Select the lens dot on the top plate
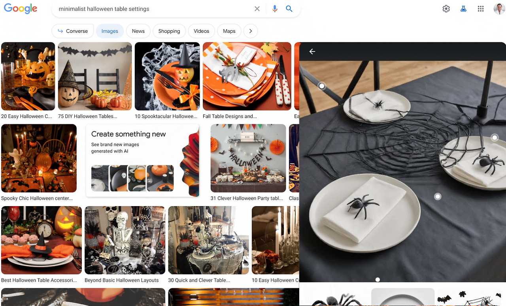Image resolution: width=506 pixels, height=306 pixels. point(322,86)
